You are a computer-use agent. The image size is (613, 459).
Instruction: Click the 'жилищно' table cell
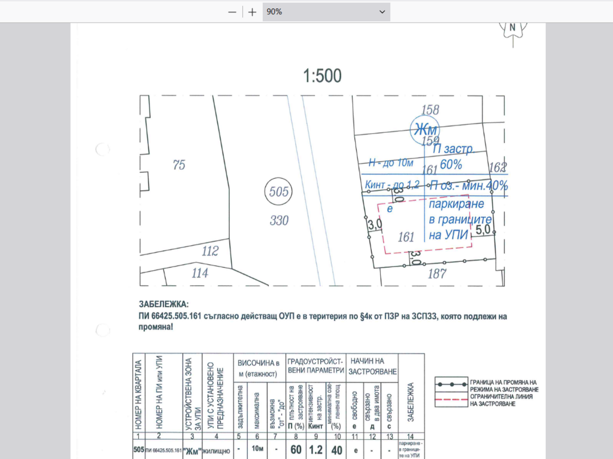click(x=217, y=451)
